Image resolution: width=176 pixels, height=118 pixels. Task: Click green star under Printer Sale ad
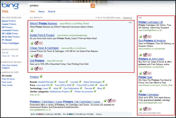point(141,91)
